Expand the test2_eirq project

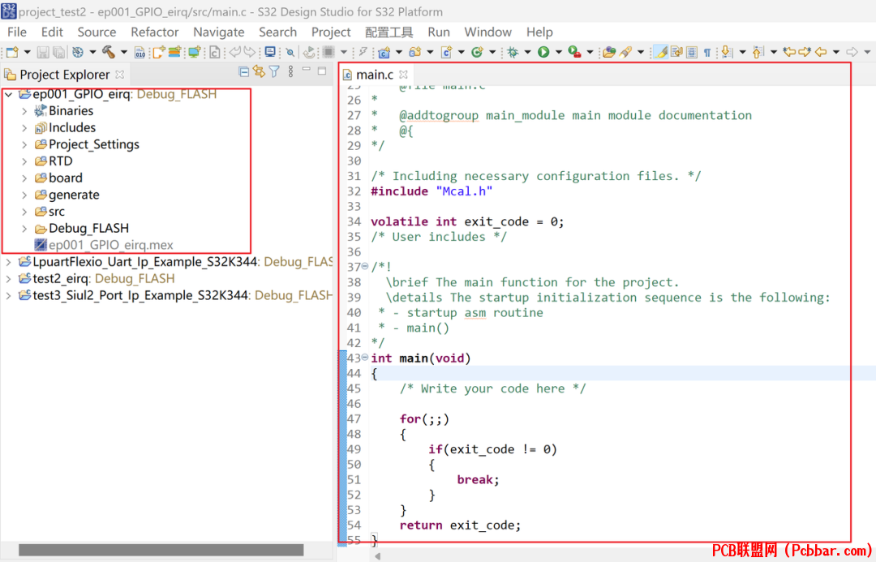pyautogui.click(x=8, y=279)
